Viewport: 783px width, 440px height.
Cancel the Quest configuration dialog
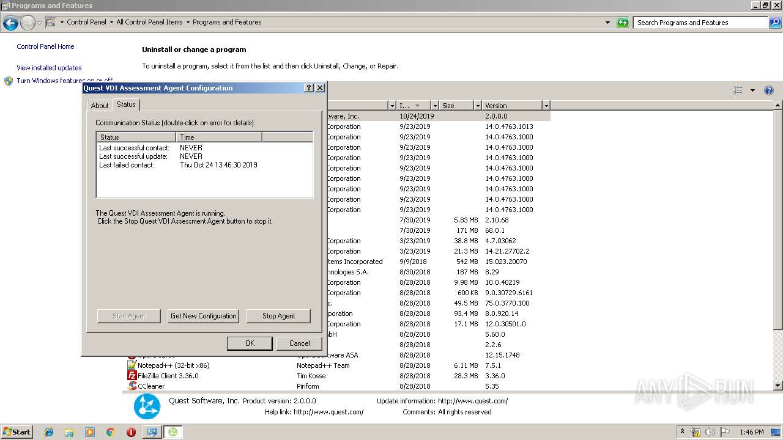[x=299, y=343]
